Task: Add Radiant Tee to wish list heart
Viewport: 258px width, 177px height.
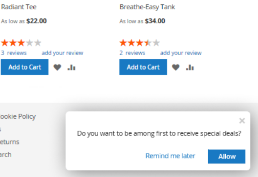Action: (x=57, y=67)
